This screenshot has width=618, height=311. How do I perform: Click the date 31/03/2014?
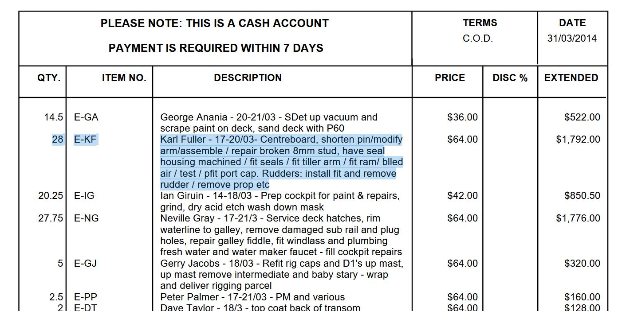click(572, 39)
